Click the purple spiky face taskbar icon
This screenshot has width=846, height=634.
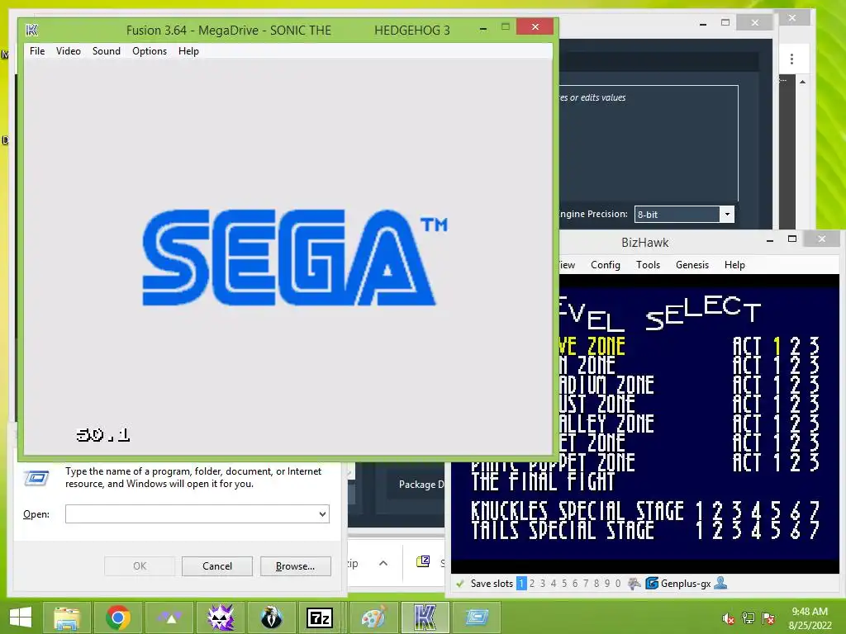(221, 617)
